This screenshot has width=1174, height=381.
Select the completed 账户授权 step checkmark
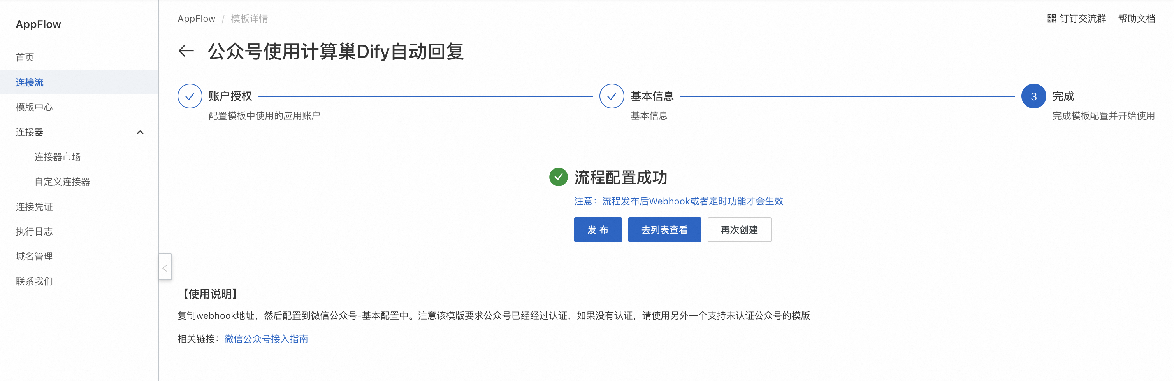tap(190, 96)
